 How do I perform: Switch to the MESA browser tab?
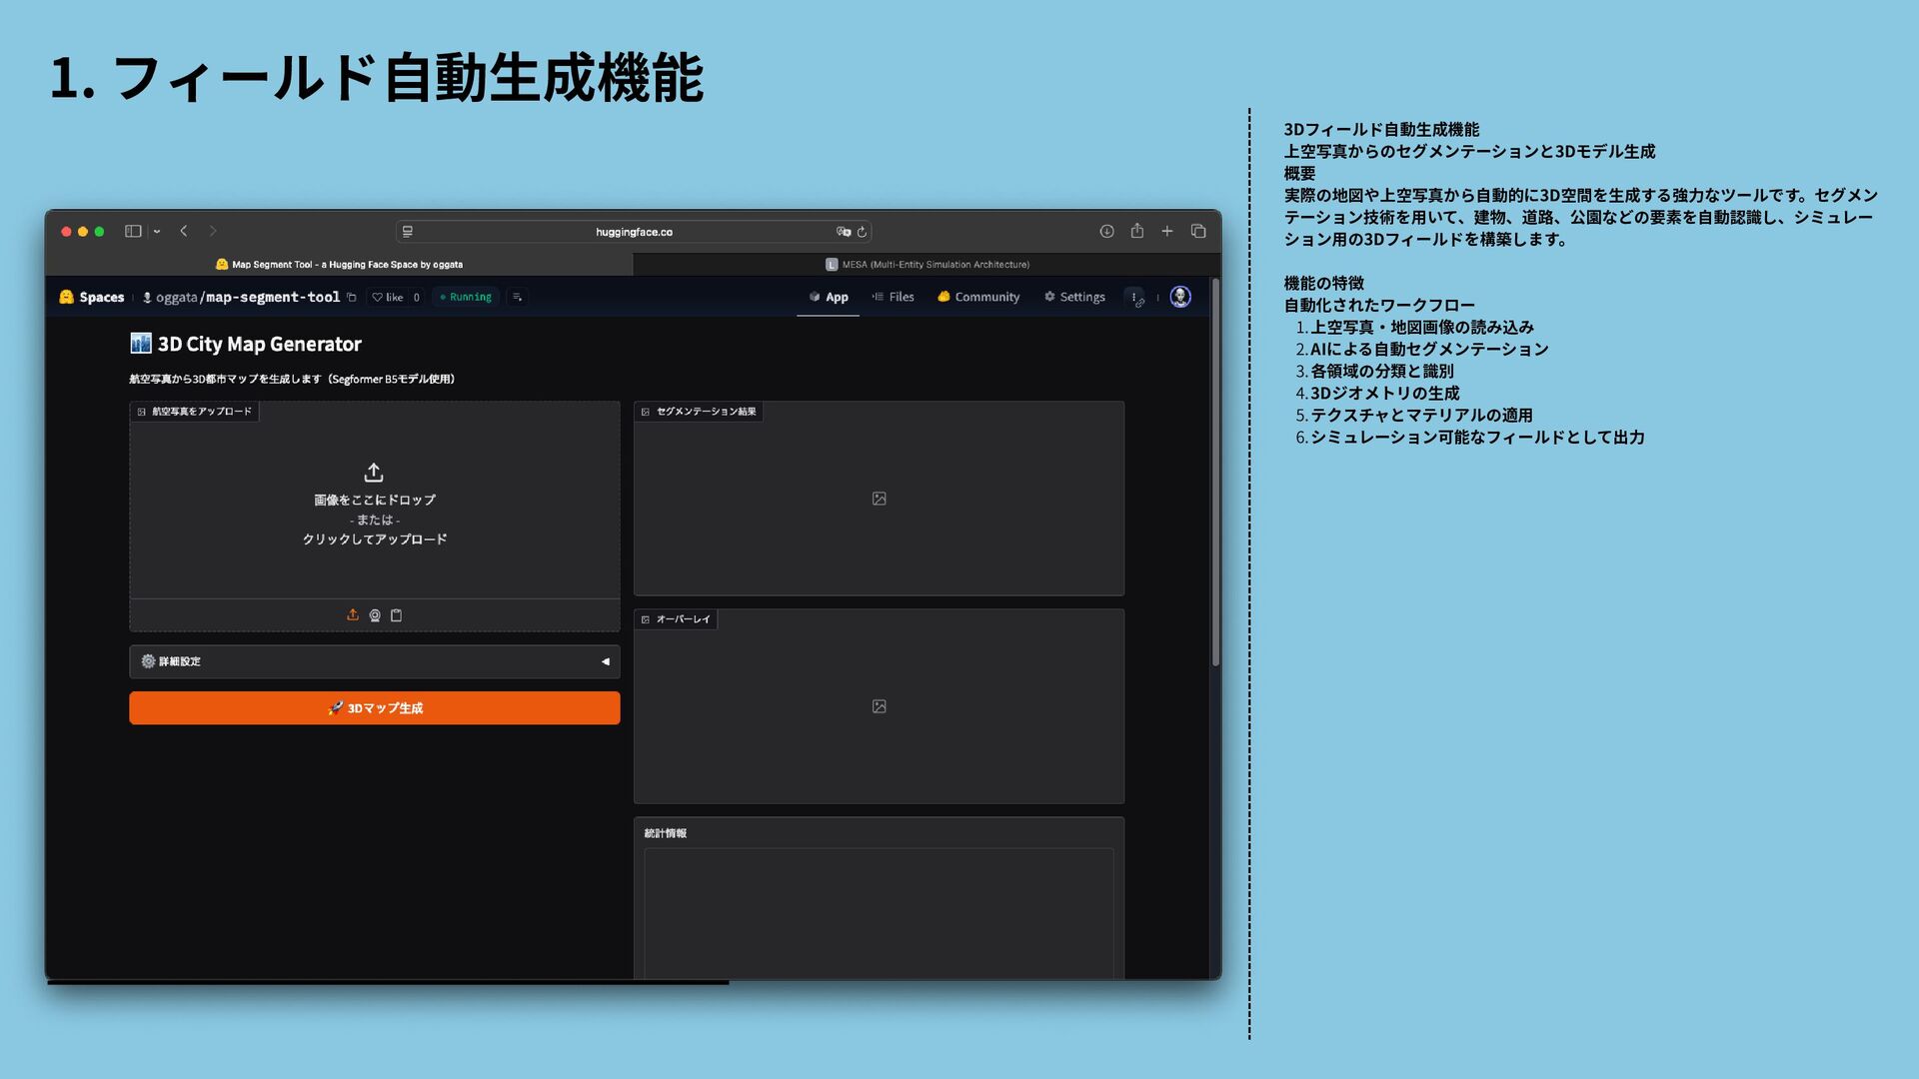927,265
